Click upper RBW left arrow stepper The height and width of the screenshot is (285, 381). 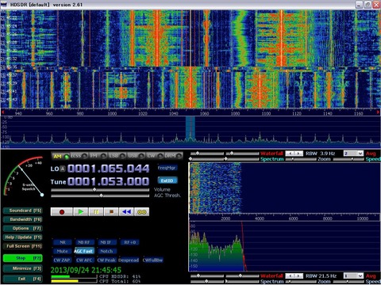coord(290,154)
